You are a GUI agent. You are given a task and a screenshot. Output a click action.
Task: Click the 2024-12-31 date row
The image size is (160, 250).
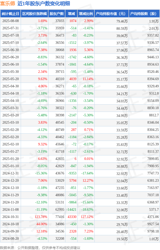pyautogui.click(x=80, y=173)
